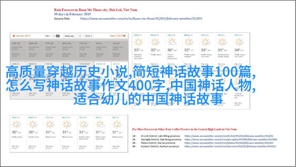The width and height of the screenshot is (296, 167).
Task: Click the FRI 3/1 partly sunny icon
Action: (x=100, y=125)
